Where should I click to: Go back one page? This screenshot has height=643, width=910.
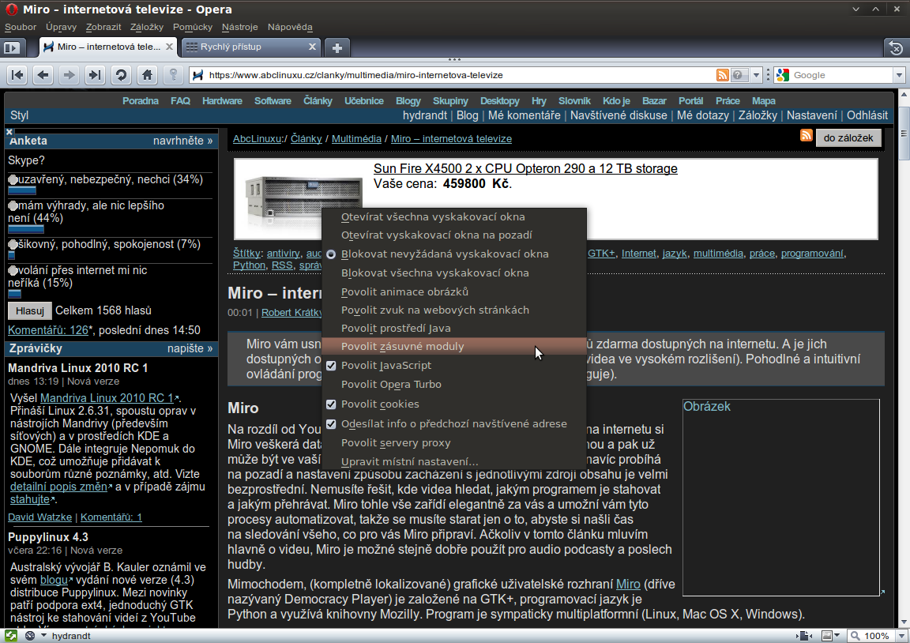tap(43, 75)
